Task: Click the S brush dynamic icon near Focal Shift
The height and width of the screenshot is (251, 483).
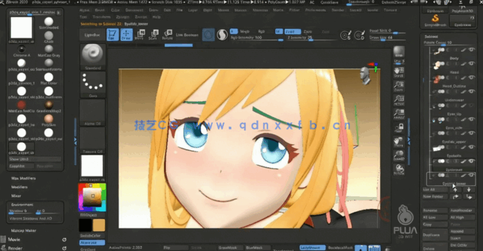Action: coord(346,35)
